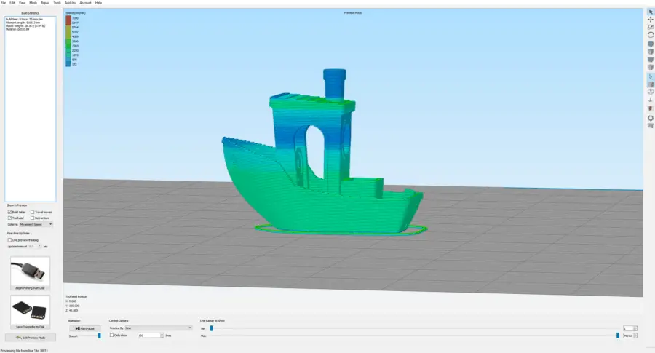Click the Max line range spinner arrows
Viewport: 655px width, 353px height.
(x=635, y=336)
